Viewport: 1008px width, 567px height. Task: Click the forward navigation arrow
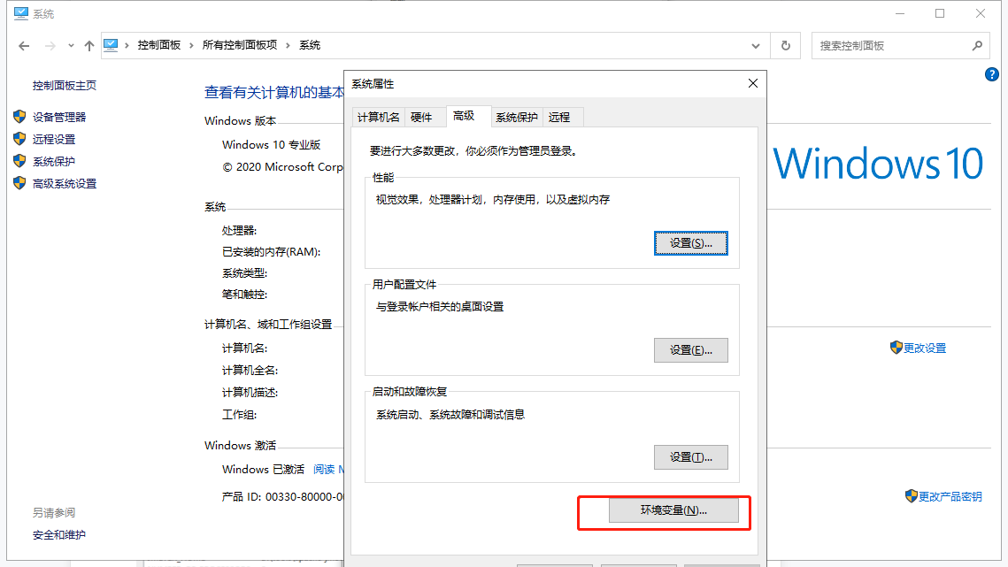50,46
